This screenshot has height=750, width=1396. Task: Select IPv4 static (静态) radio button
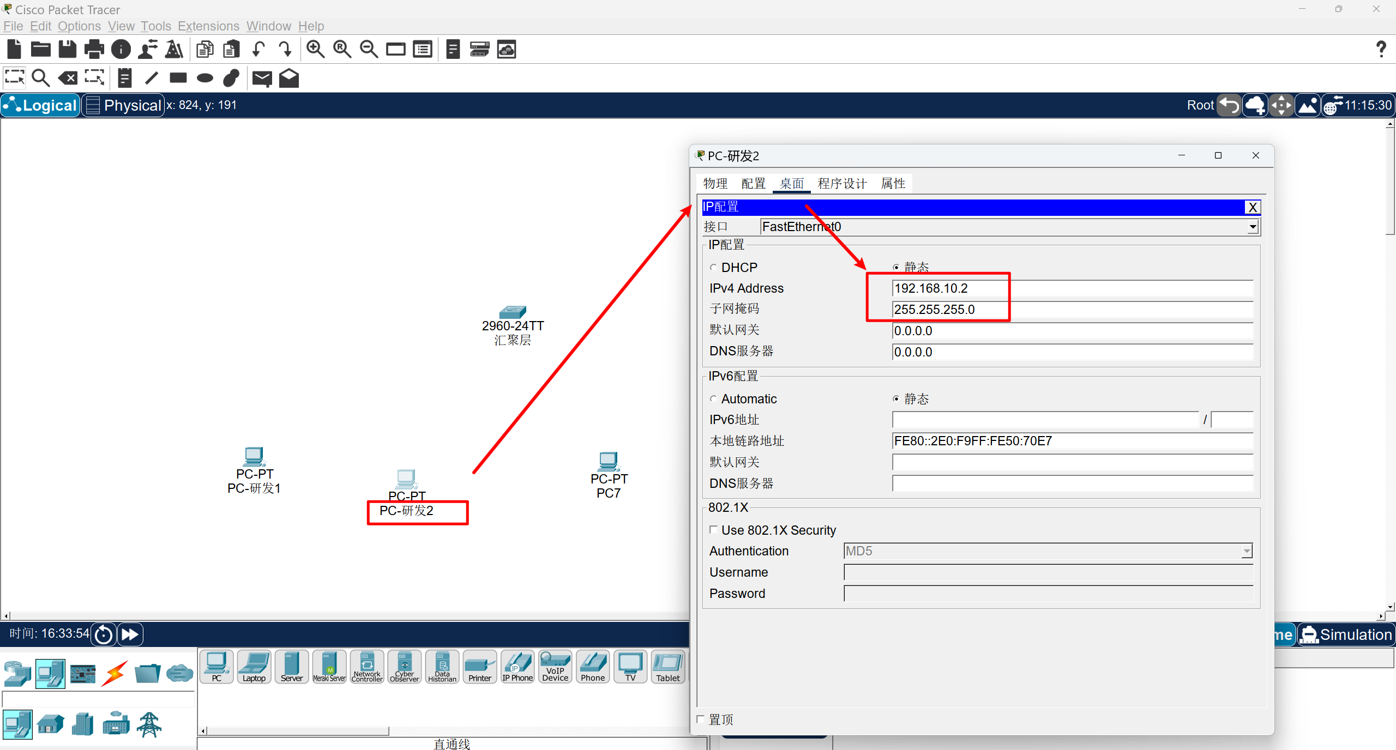pyautogui.click(x=896, y=268)
